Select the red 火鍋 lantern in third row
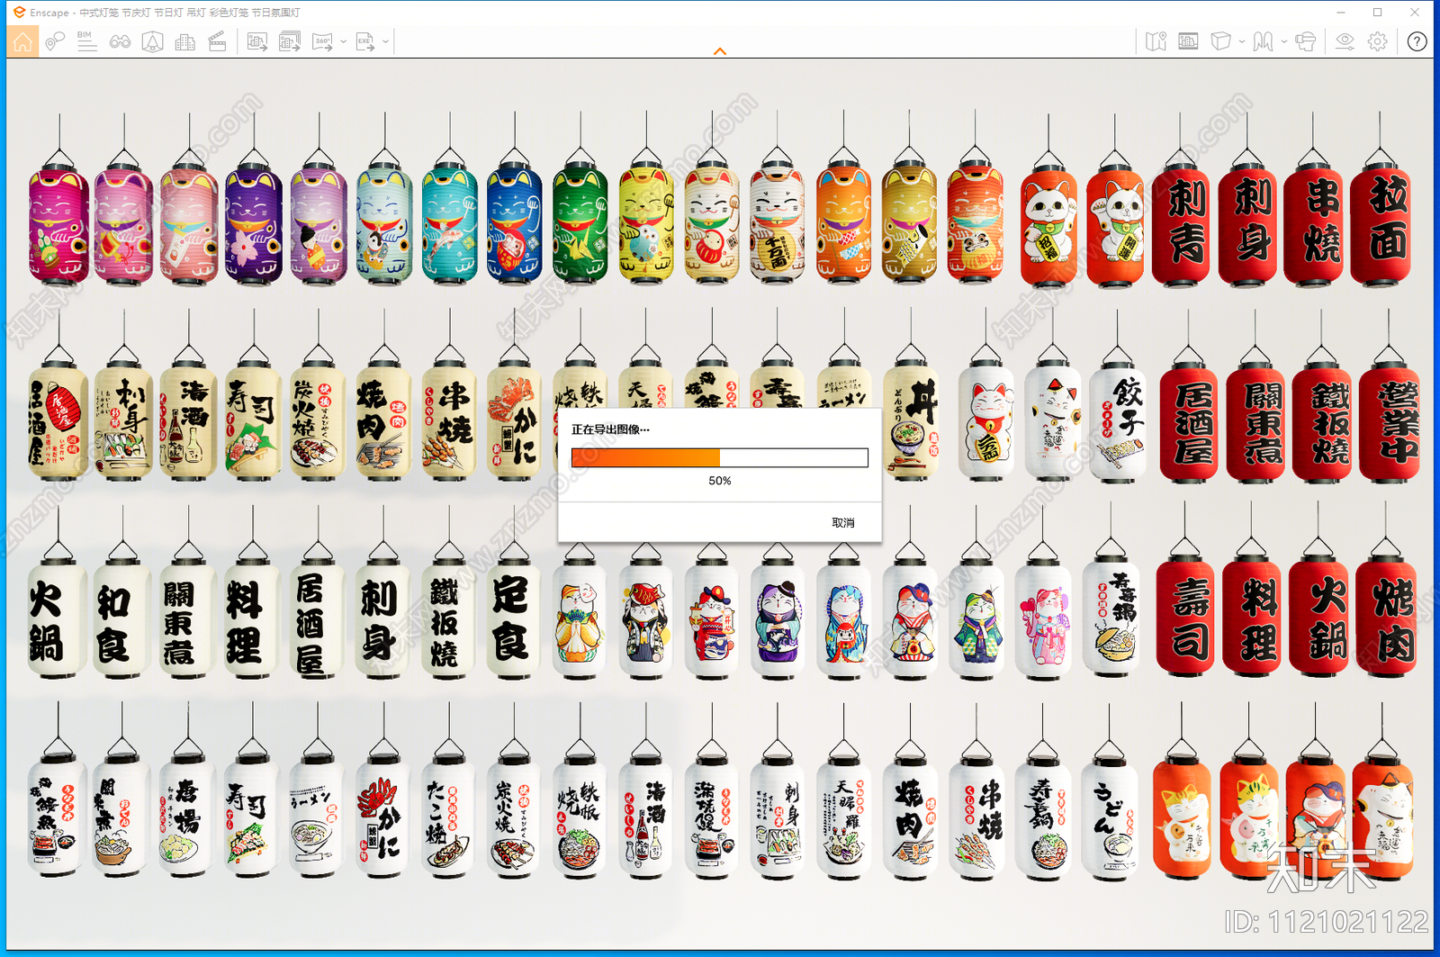Viewport: 1440px width, 957px height. 1318,617
